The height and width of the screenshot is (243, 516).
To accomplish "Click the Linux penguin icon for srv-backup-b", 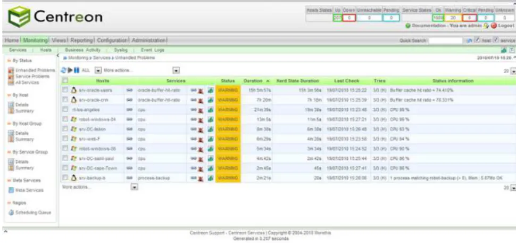I will (x=74, y=178).
